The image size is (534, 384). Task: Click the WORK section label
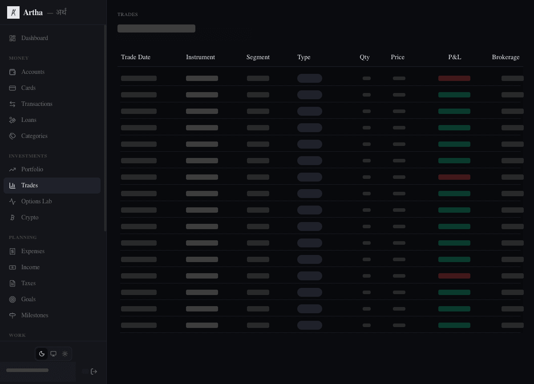coord(17,335)
